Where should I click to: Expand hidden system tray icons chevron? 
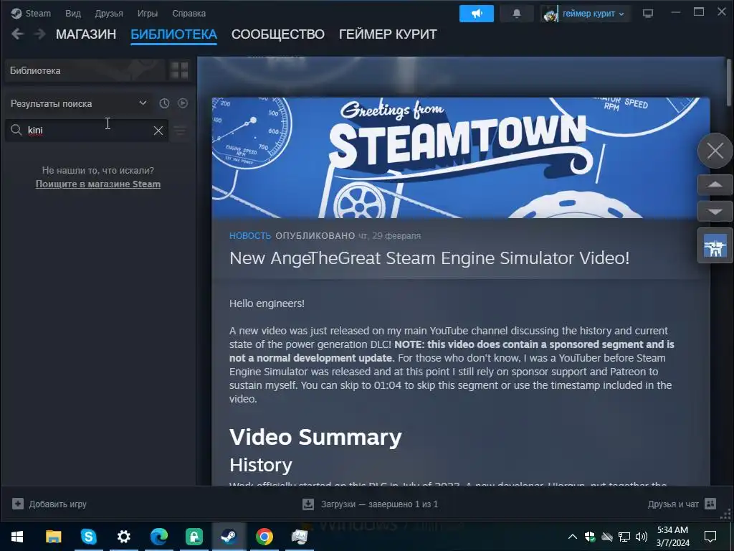[x=572, y=537]
